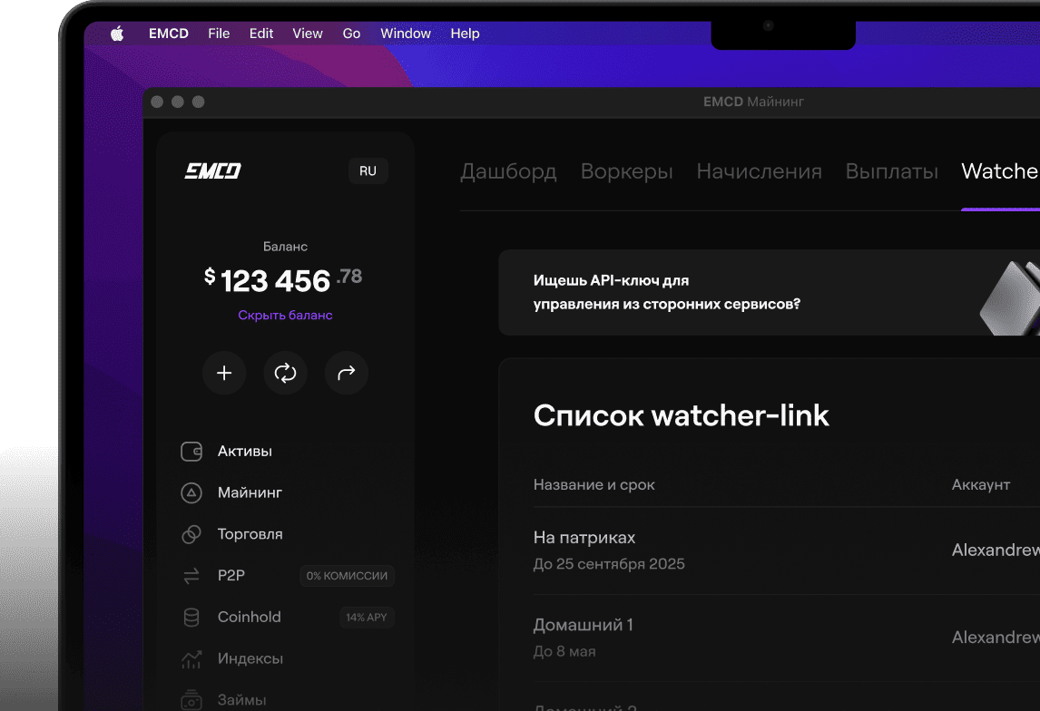Select the Домашний 1 watcher-link row

click(787, 638)
